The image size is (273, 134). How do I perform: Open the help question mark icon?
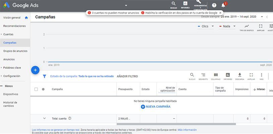(214, 5)
